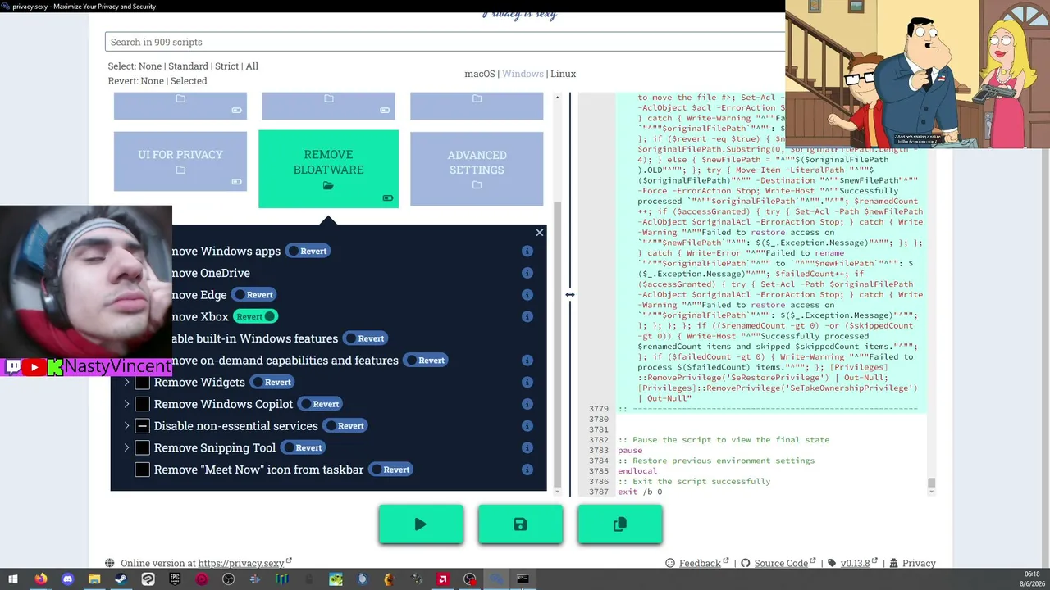This screenshot has width=1050, height=590.
Task: Open the Advanced Settings category card
Action: pos(477,169)
